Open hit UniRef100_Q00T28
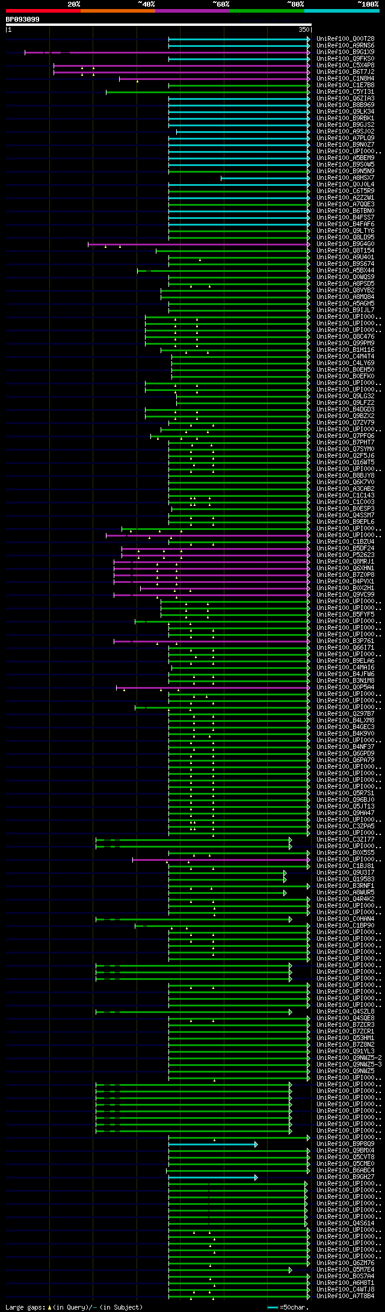 click(x=345, y=38)
